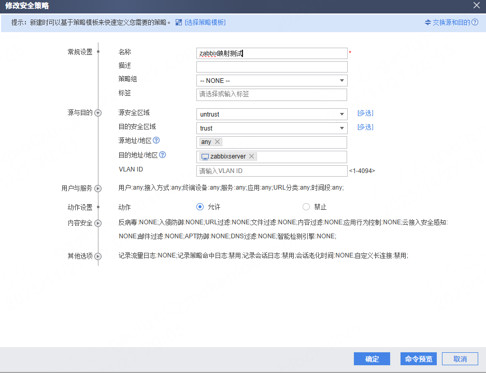Select the allow action radio button
Image resolution: width=486 pixels, height=373 pixels.
click(200, 207)
